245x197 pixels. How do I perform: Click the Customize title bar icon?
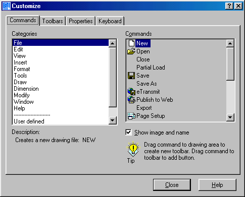pyautogui.click(x=7, y=6)
